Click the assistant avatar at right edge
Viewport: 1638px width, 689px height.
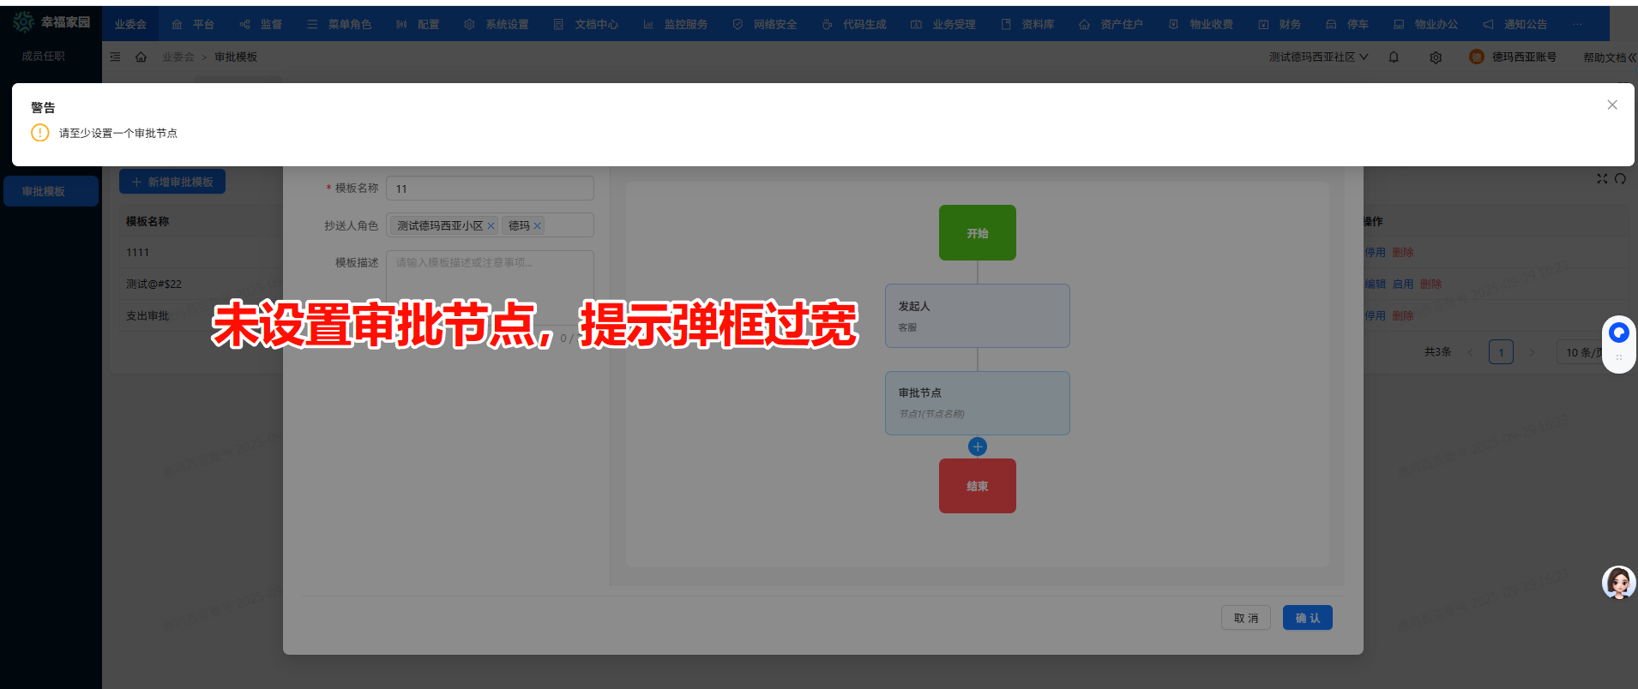(1619, 583)
